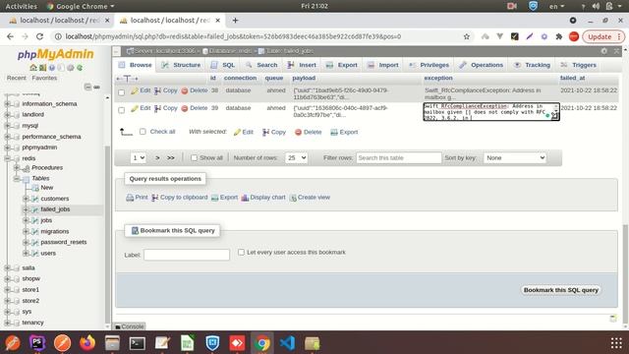Image resolution: width=629 pixels, height=354 pixels.
Task: Click Bookmark this SQL query button
Action: tap(560, 290)
